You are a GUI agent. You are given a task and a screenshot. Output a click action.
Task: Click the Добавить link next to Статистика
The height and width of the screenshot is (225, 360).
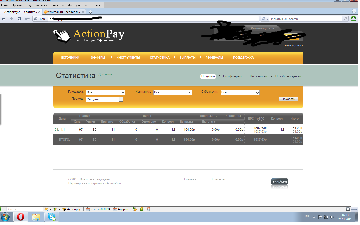pyautogui.click(x=105, y=74)
